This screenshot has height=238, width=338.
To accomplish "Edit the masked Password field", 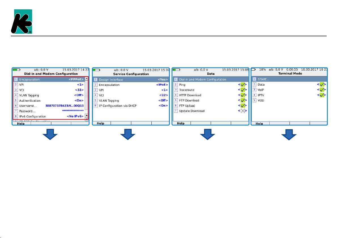I will click(73, 111).
